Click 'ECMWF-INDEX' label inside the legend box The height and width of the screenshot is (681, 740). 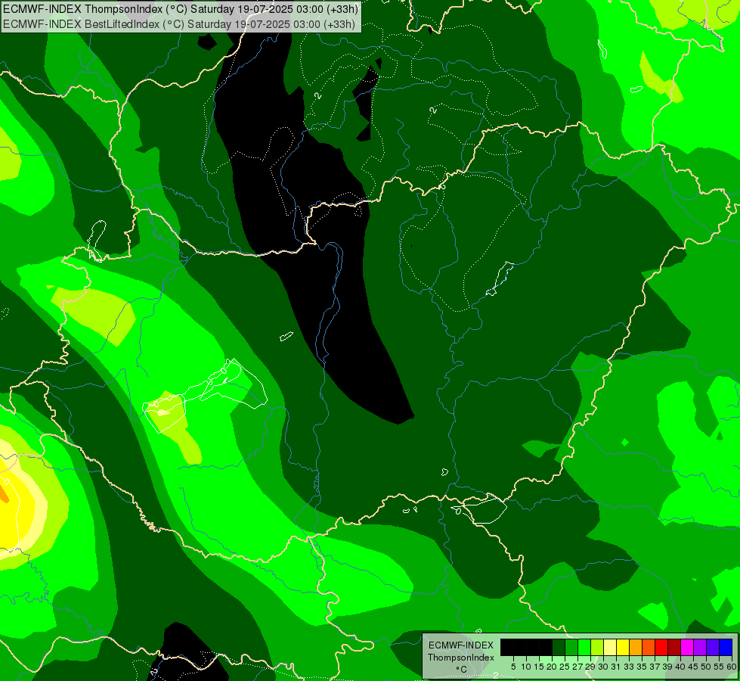click(x=460, y=645)
